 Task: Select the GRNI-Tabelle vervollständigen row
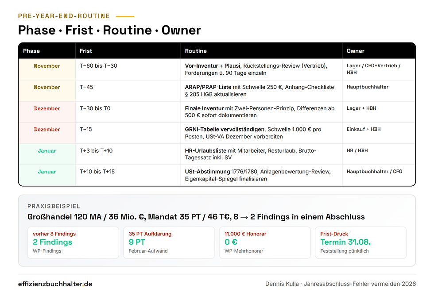pos(217,133)
